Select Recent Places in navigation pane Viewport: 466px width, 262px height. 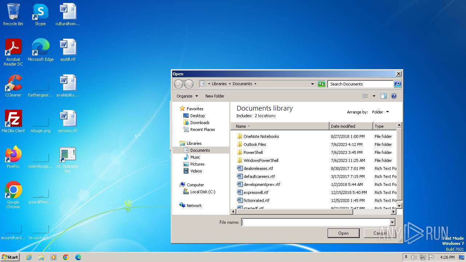pos(202,130)
